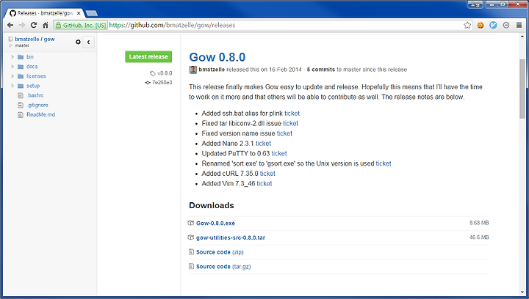This screenshot has height=299, width=529.
Task: Download Source code (tar.gz)
Action: 223,267
